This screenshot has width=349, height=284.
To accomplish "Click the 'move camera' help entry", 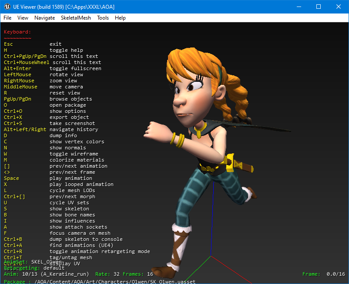I will (x=66, y=87).
